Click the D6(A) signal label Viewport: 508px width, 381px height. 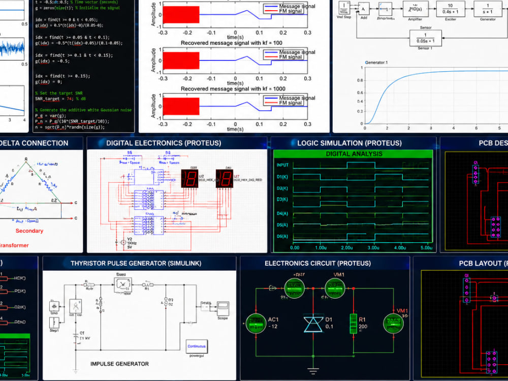tap(282, 236)
